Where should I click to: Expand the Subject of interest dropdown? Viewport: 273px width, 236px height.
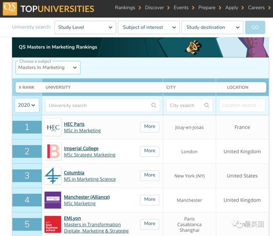(149, 27)
